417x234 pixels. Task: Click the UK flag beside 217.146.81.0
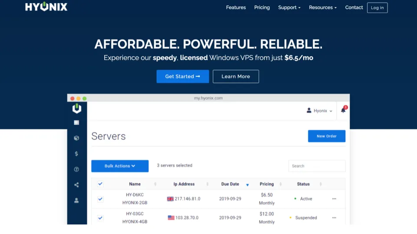point(170,199)
